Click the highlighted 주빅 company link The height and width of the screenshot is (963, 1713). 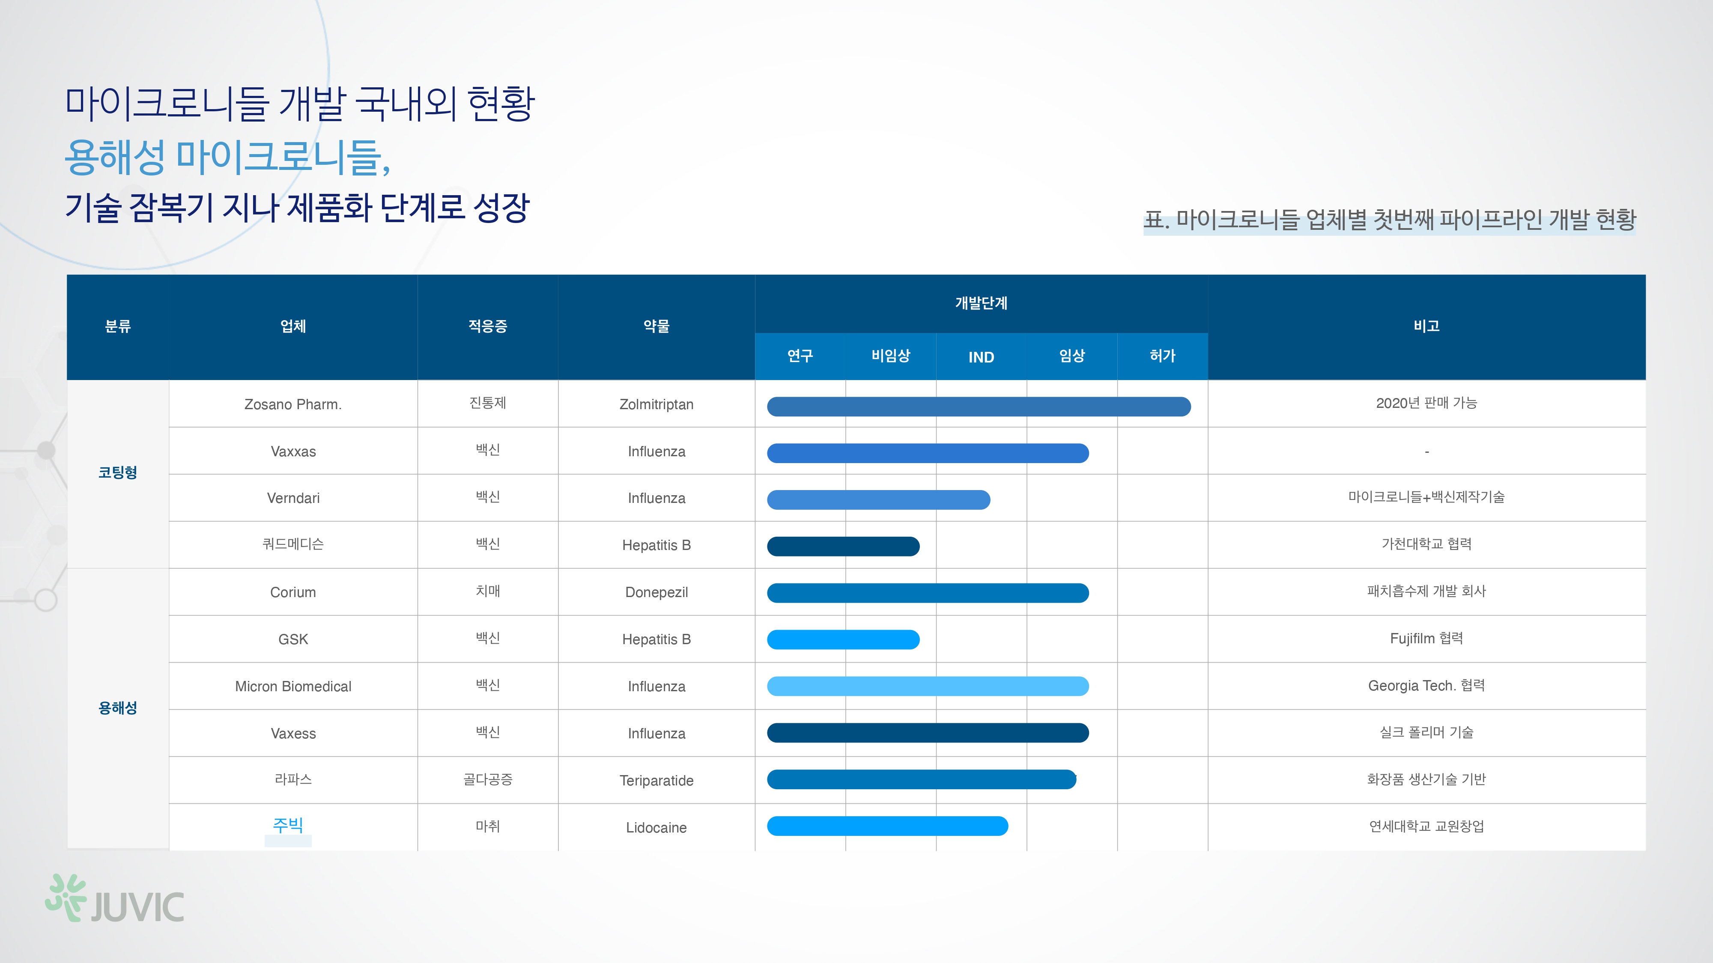click(x=288, y=825)
